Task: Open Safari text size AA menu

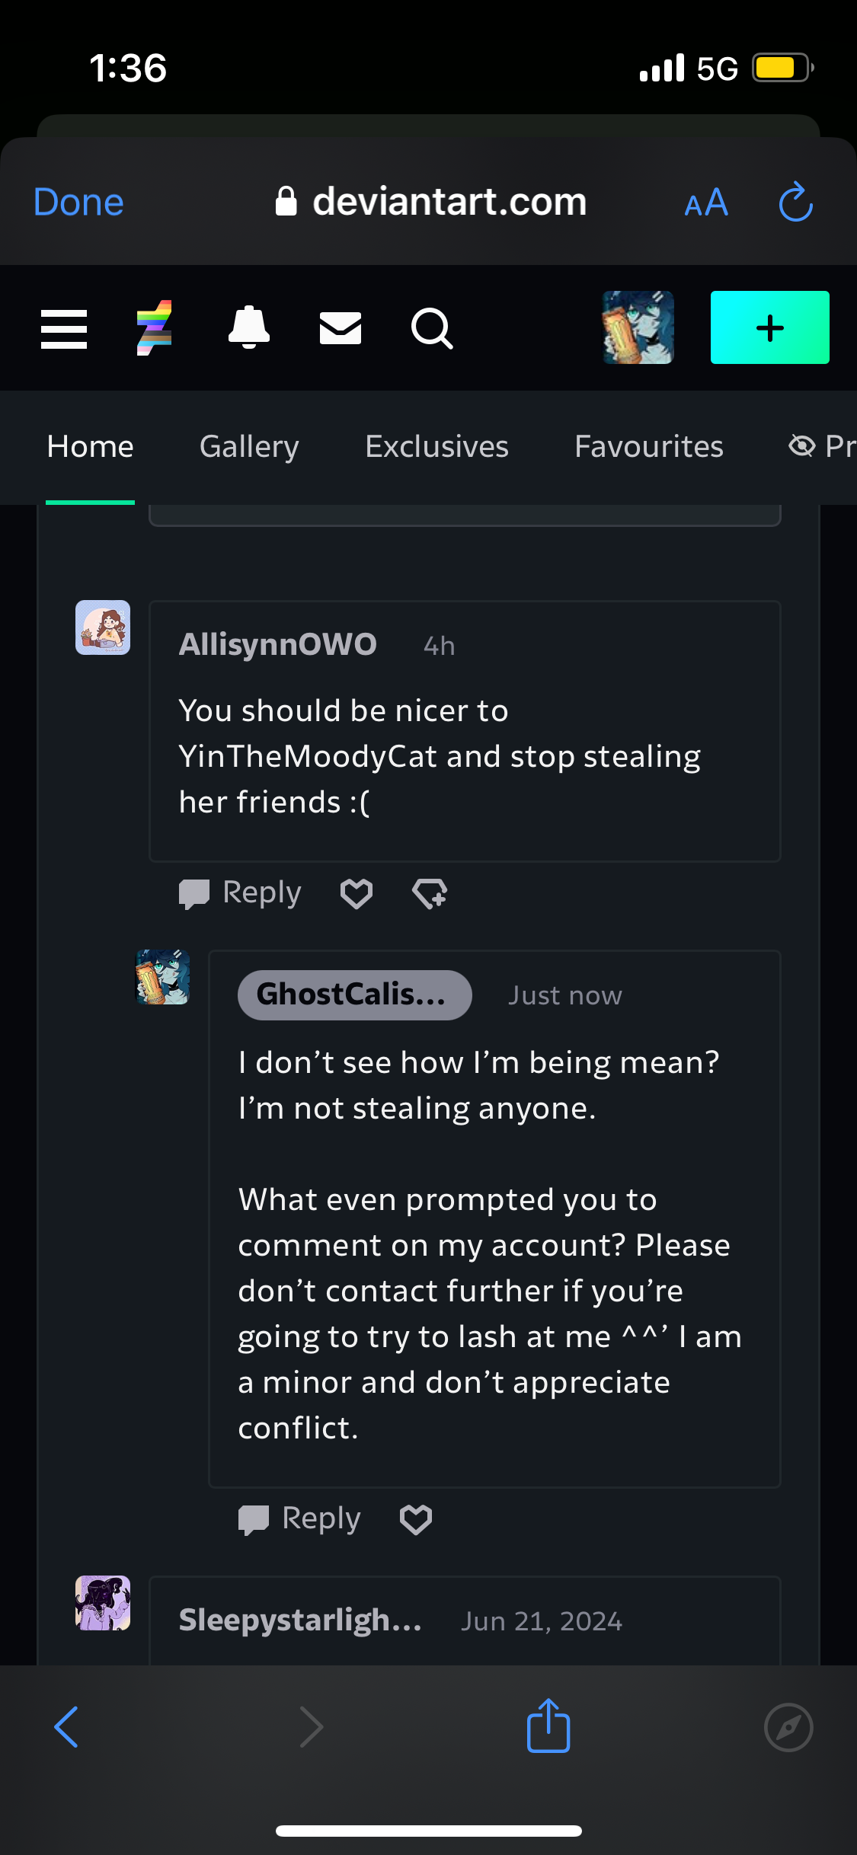Action: click(x=706, y=203)
